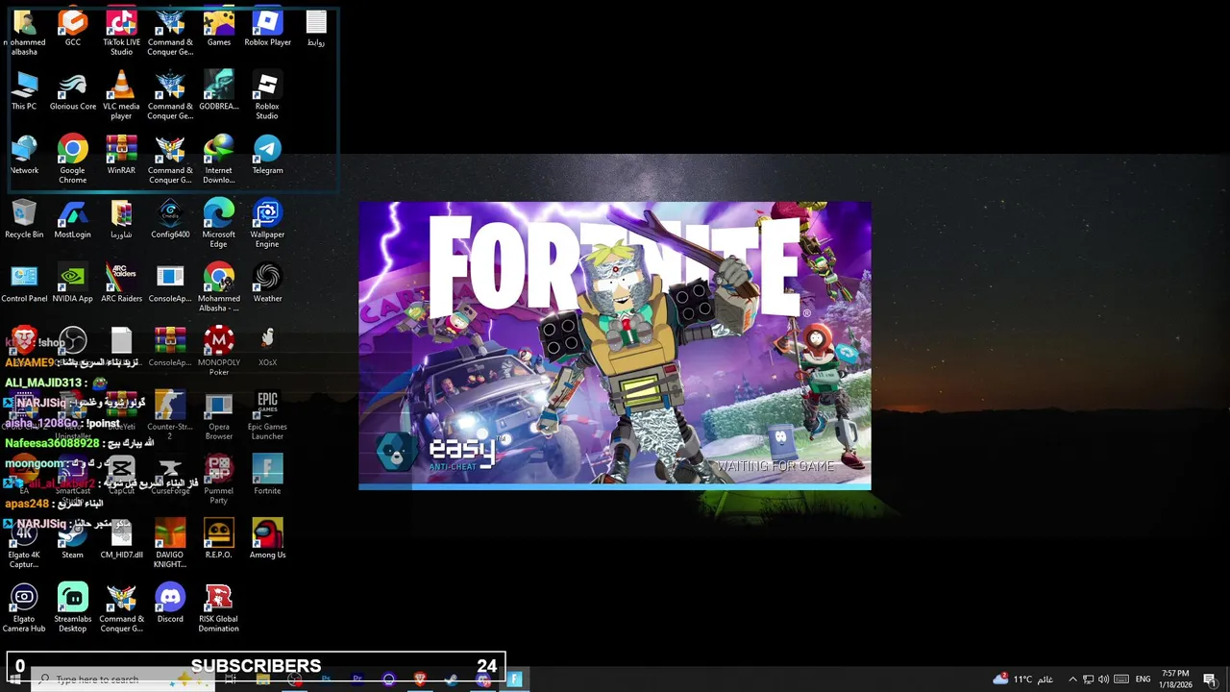The height and width of the screenshot is (692, 1230).
Task: Select the Recycle Bin
Action: [24, 220]
